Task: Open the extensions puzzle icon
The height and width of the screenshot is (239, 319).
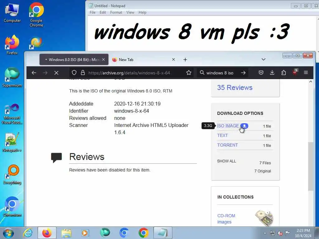Action: (x=283, y=73)
